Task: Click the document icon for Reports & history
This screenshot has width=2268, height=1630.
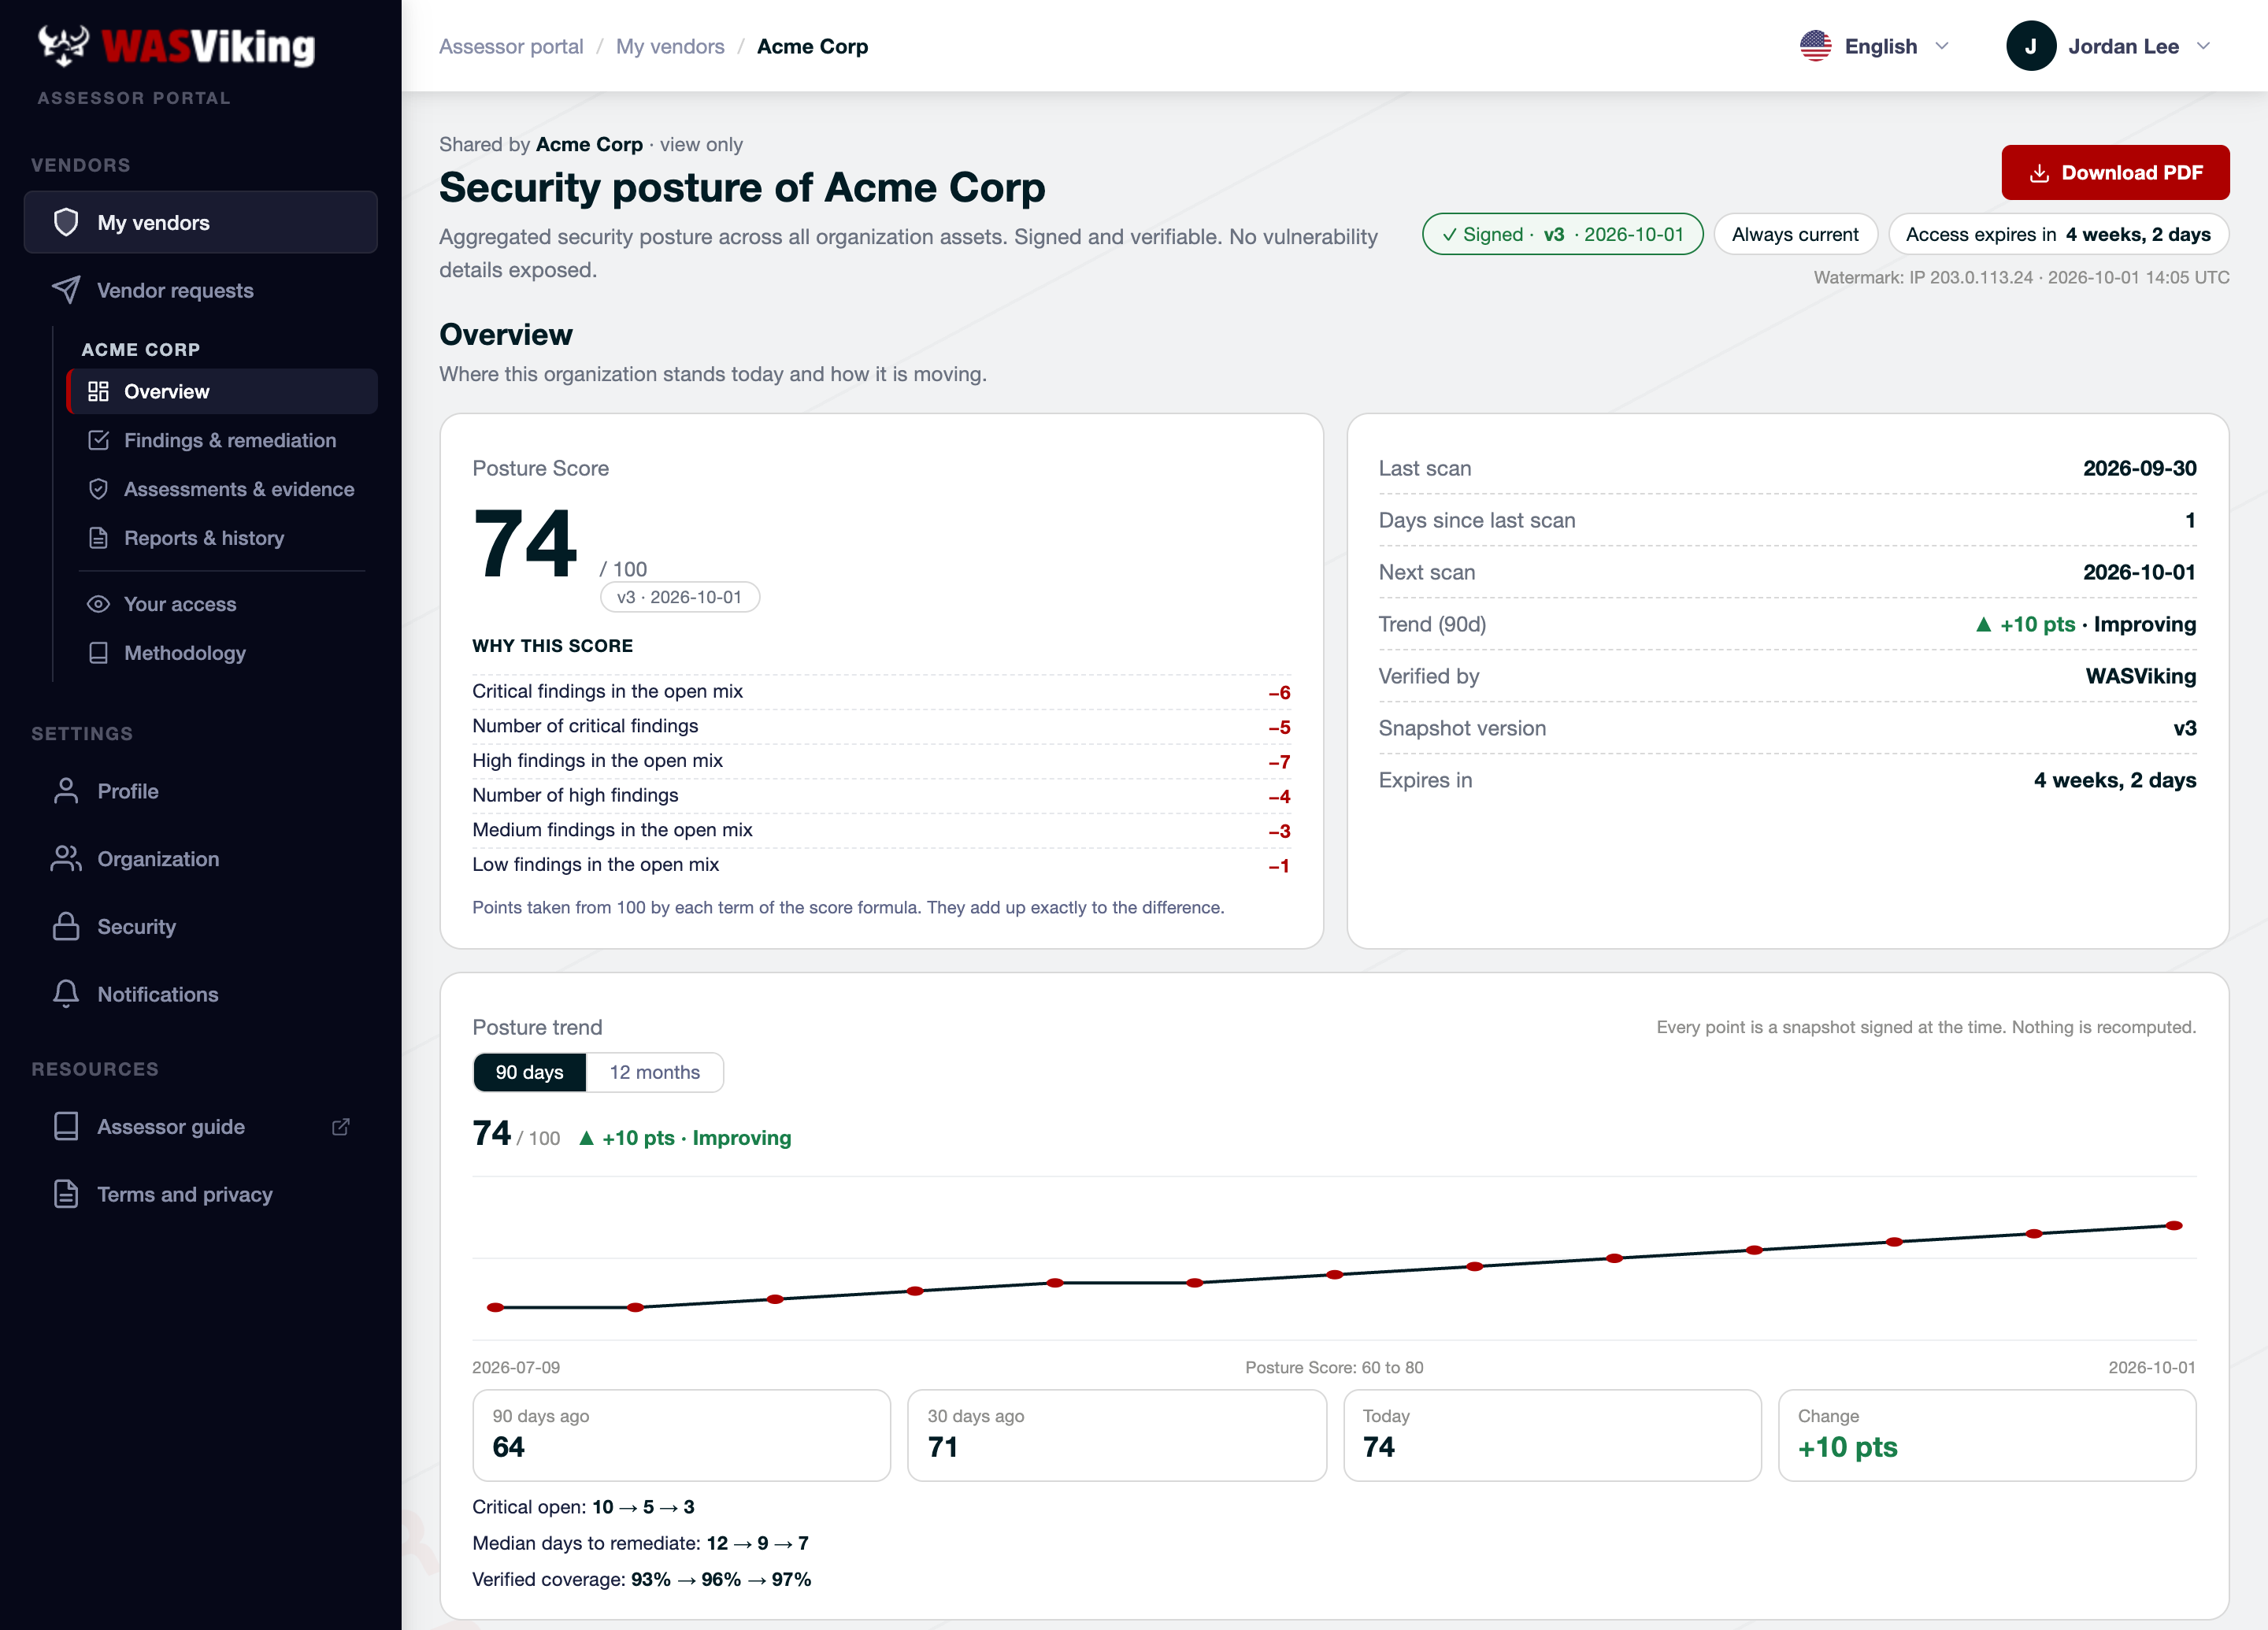Action: [98, 538]
